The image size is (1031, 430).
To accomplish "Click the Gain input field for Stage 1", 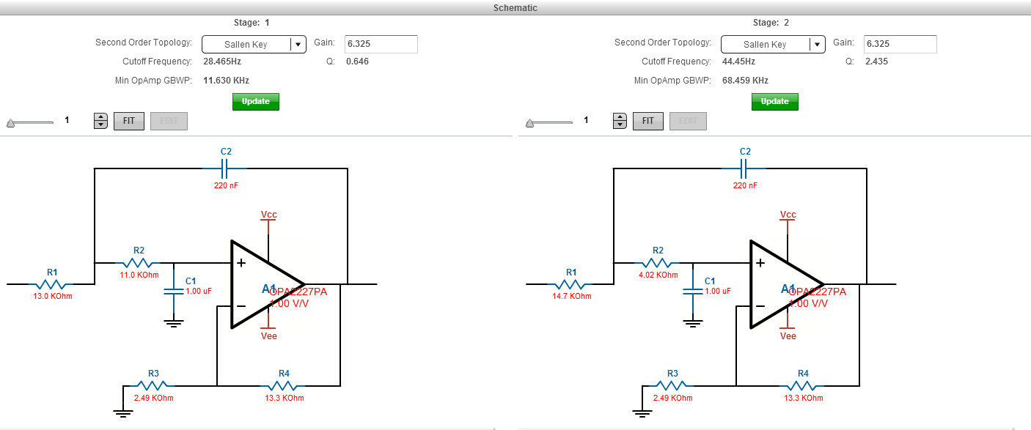I will pos(381,44).
